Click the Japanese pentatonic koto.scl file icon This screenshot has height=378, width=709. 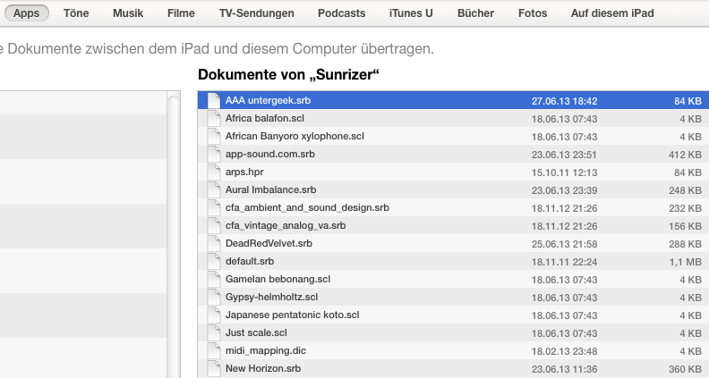213,315
